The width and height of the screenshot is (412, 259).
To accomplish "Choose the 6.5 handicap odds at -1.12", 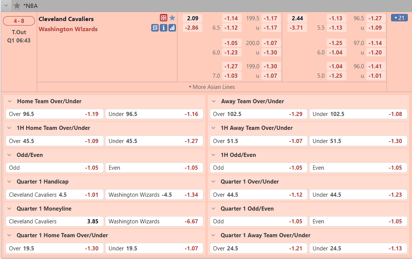I will 231,28.
